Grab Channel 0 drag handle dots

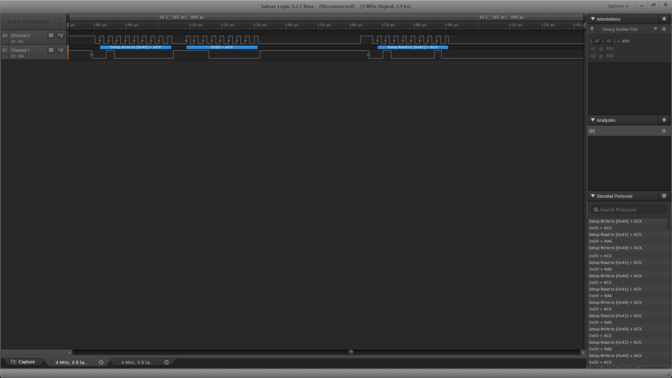(x=5, y=41)
